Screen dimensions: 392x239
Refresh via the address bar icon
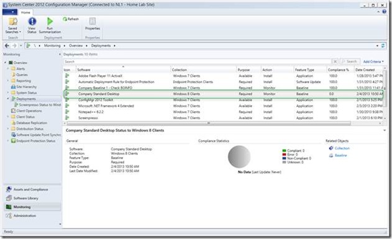point(383,46)
